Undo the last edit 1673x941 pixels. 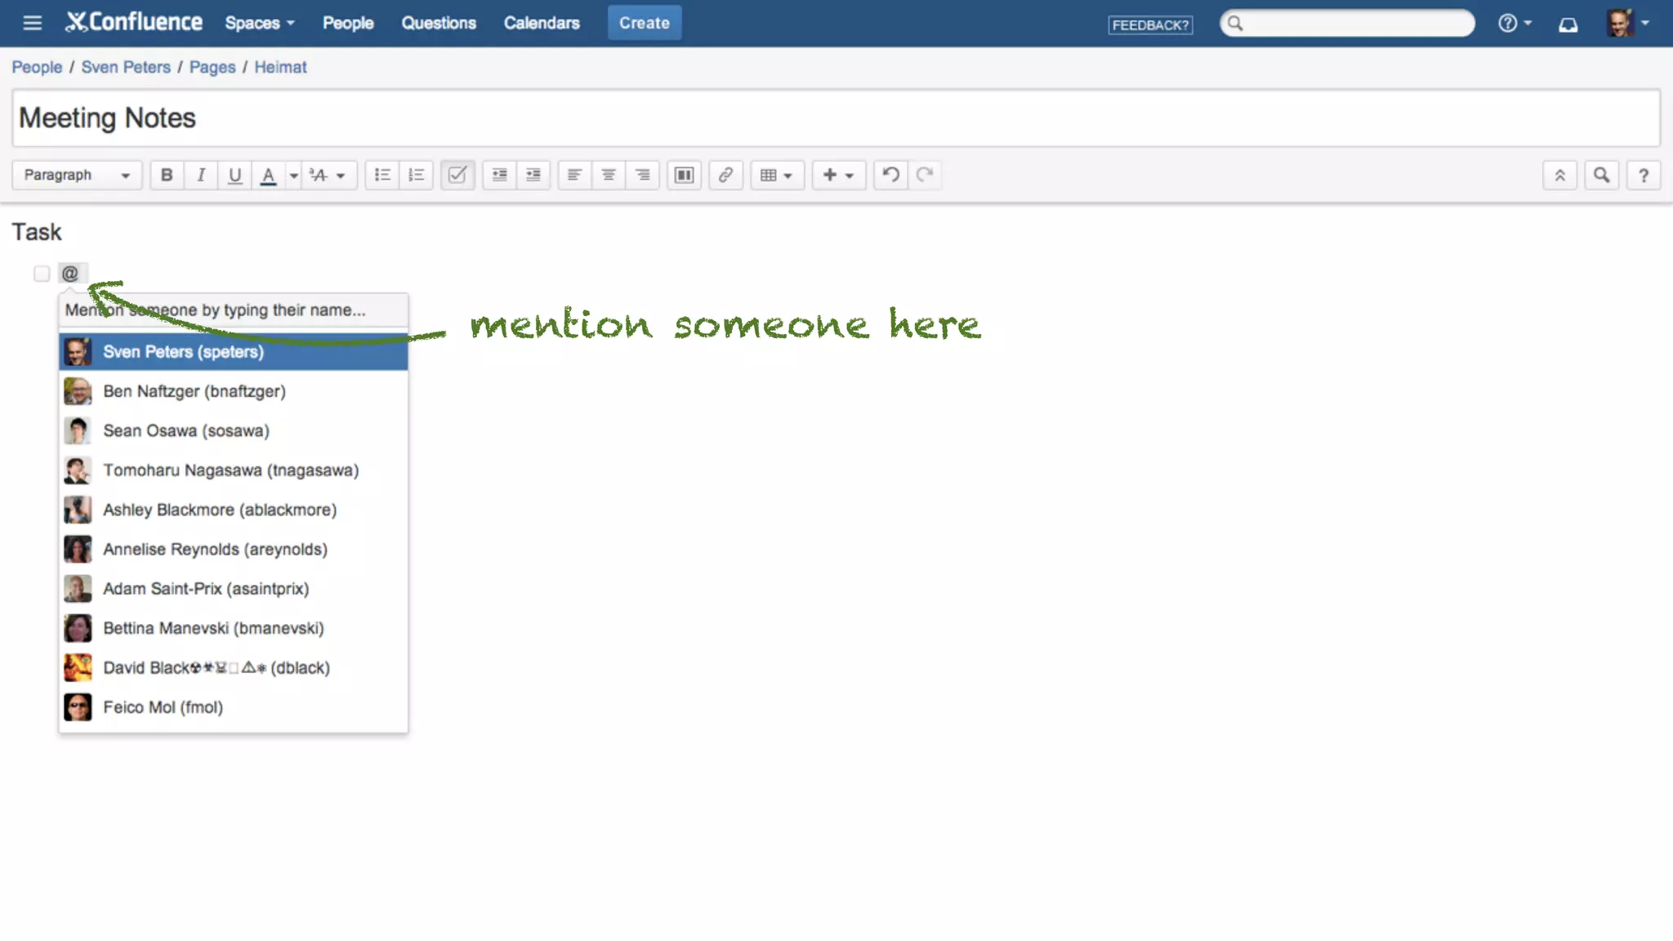[x=890, y=175]
